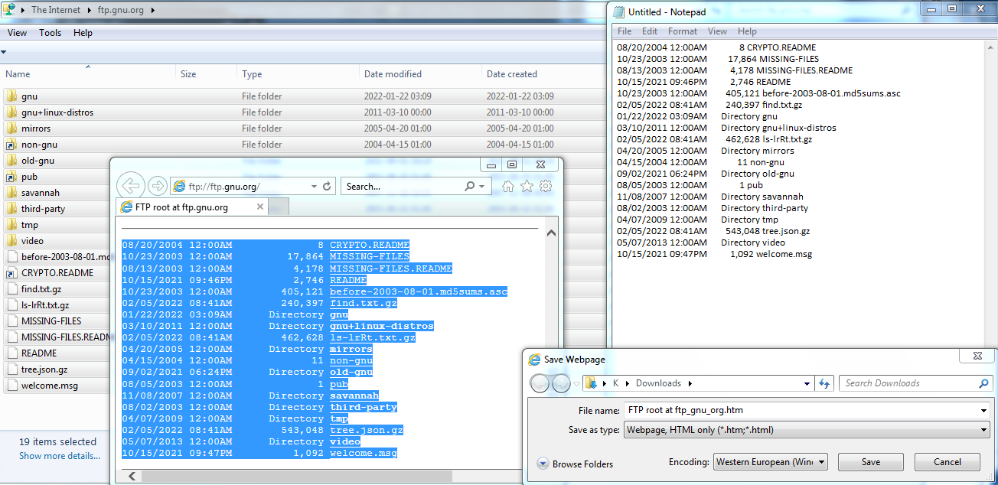The height and width of the screenshot is (485, 998).
Task: Open the IE home page icon
Action: point(507,186)
